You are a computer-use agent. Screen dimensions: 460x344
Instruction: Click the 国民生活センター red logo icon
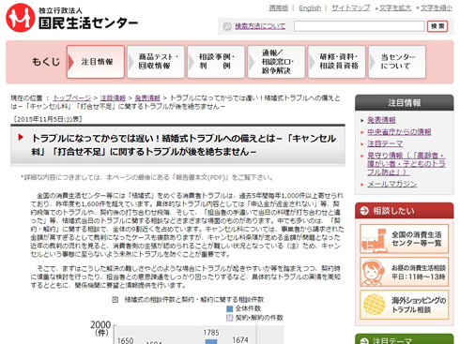(x=21, y=18)
